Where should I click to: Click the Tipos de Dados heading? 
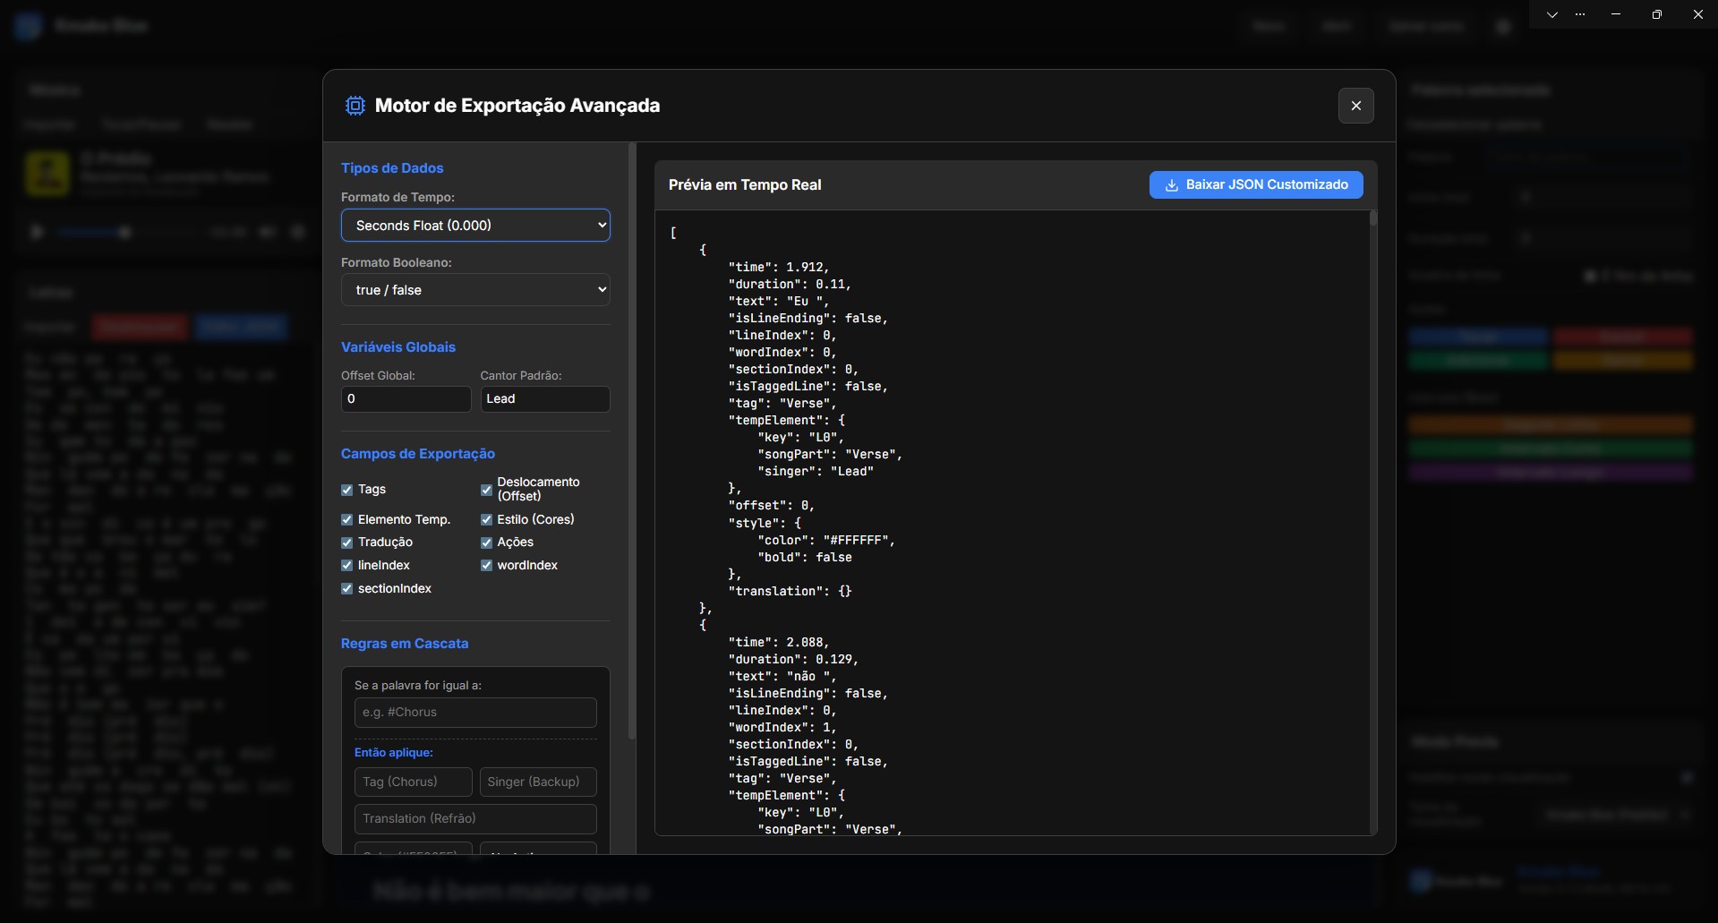click(392, 168)
